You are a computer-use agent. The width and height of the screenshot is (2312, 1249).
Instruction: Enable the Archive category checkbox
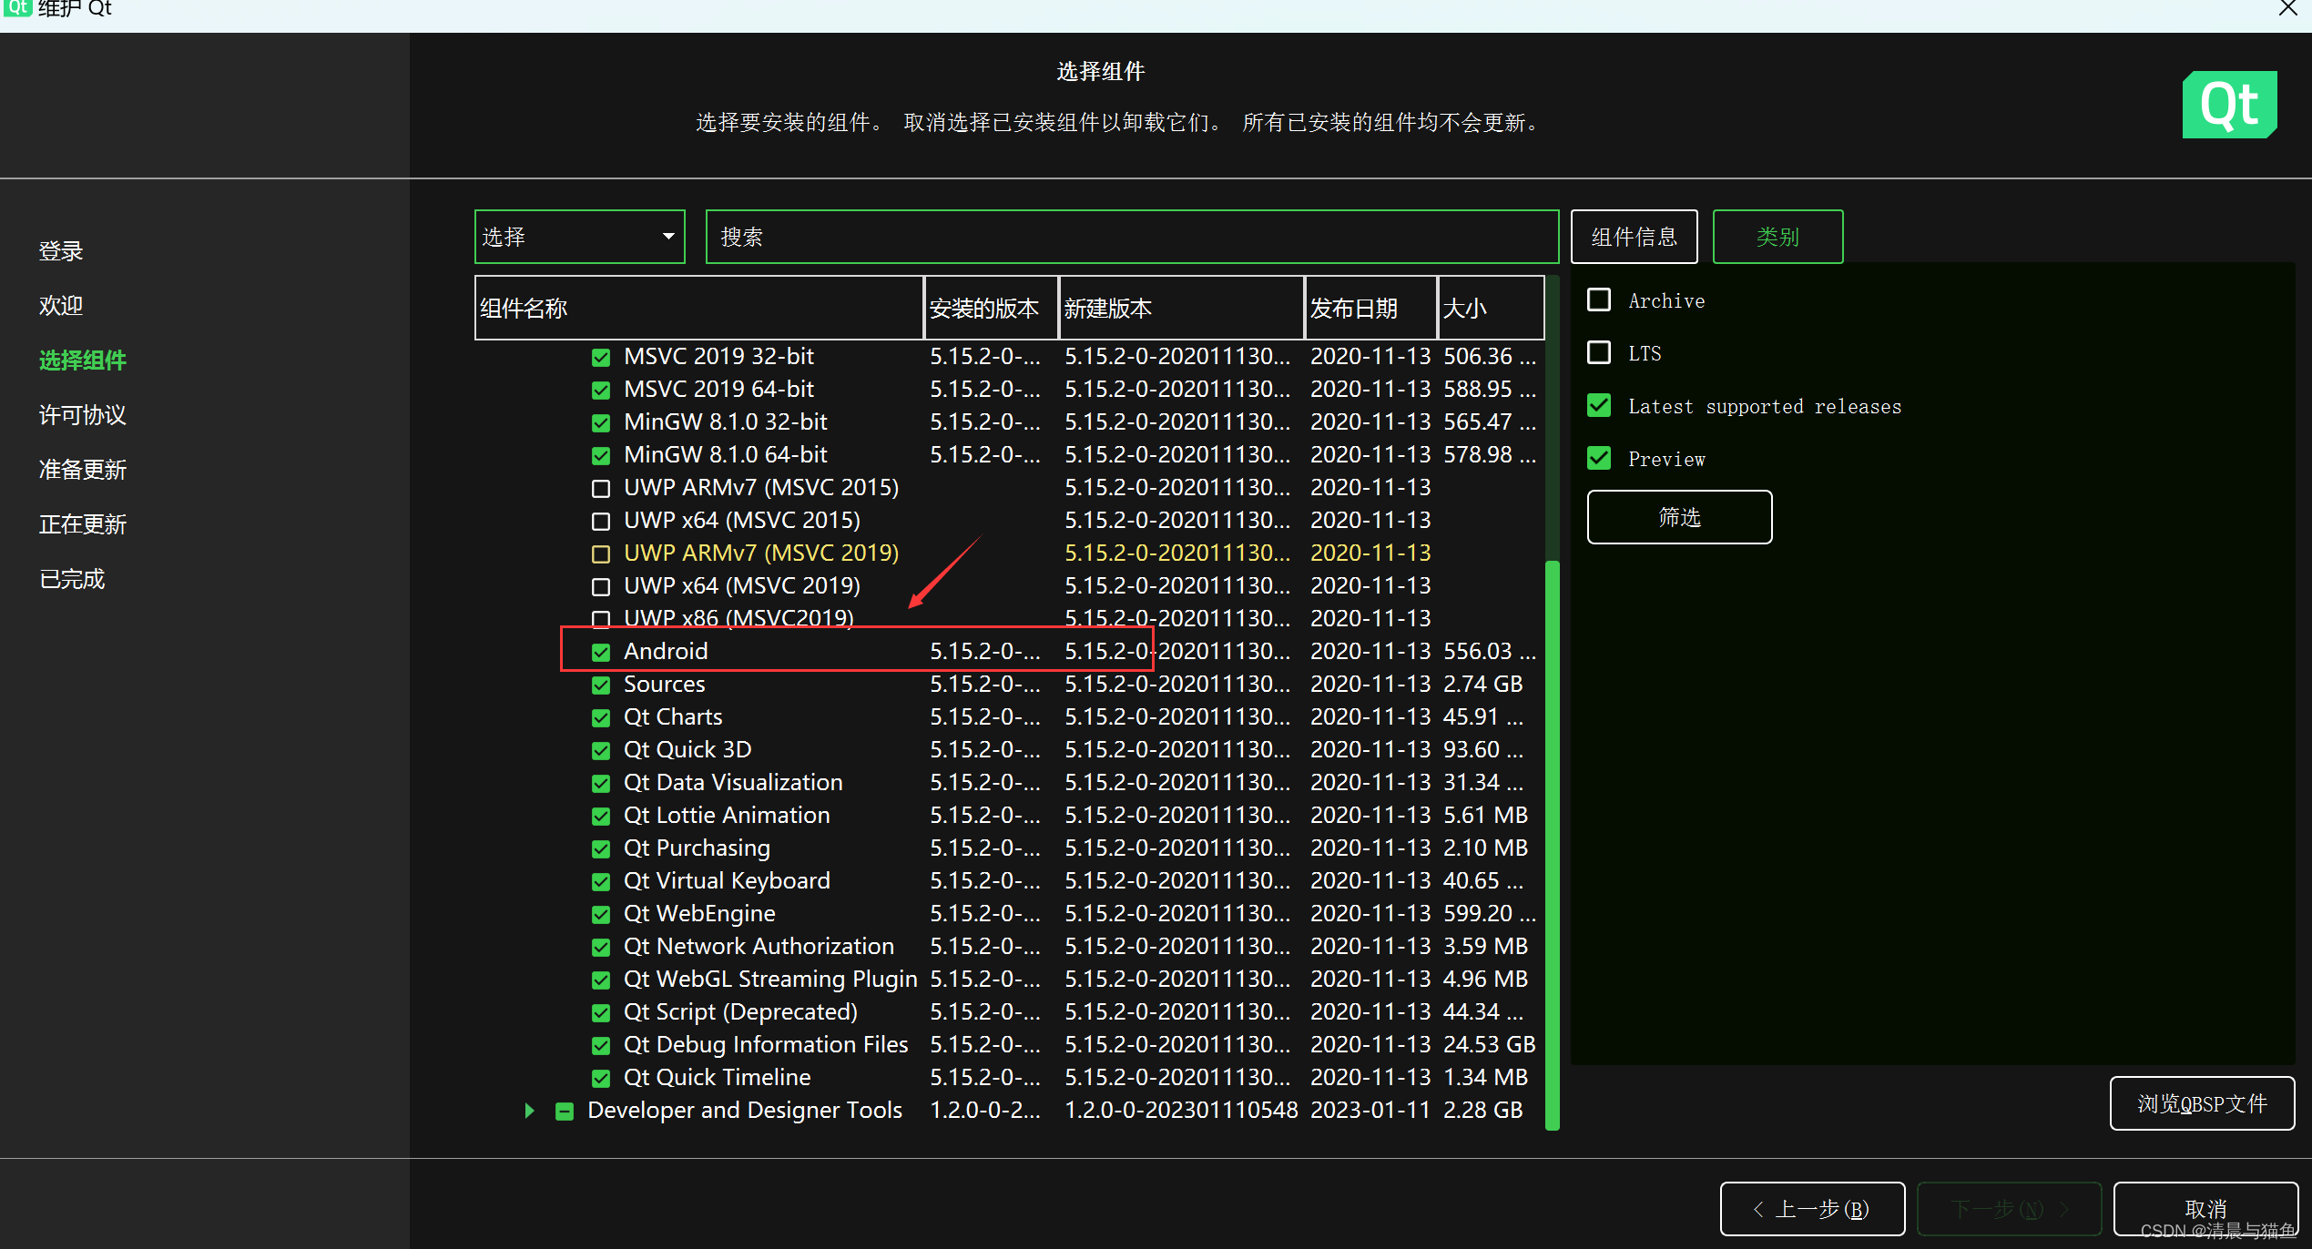coord(1599,300)
